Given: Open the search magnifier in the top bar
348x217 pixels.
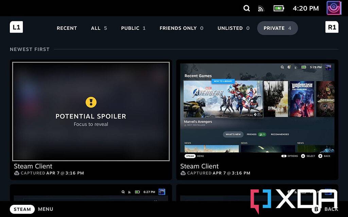Looking at the screenshot, I should pyautogui.click(x=247, y=8).
